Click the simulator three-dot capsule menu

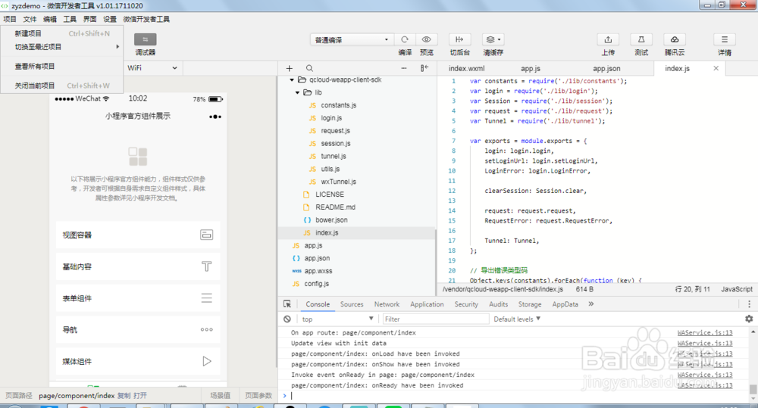pyautogui.click(x=215, y=117)
